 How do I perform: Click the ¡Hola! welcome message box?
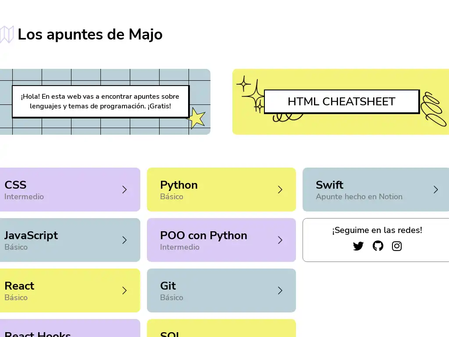[100, 101]
